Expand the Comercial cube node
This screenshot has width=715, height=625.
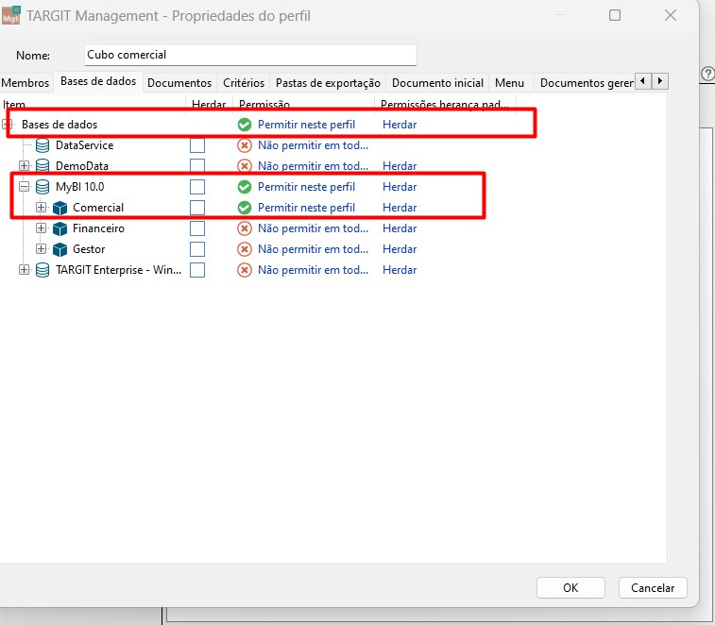click(x=41, y=207)
